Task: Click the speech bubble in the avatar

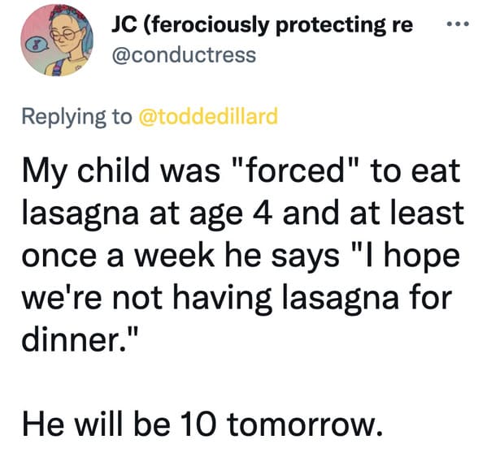Action: click(x=37, y=45)
